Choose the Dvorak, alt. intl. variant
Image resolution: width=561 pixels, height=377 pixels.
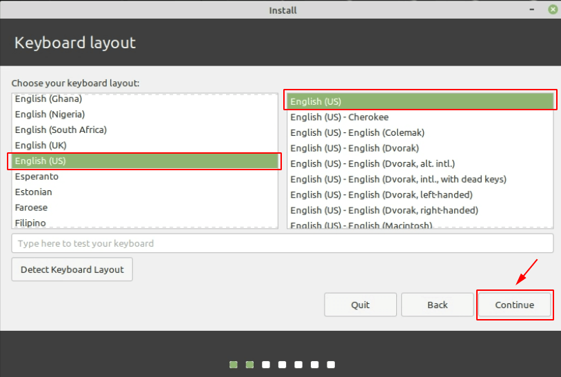[420, 164]
